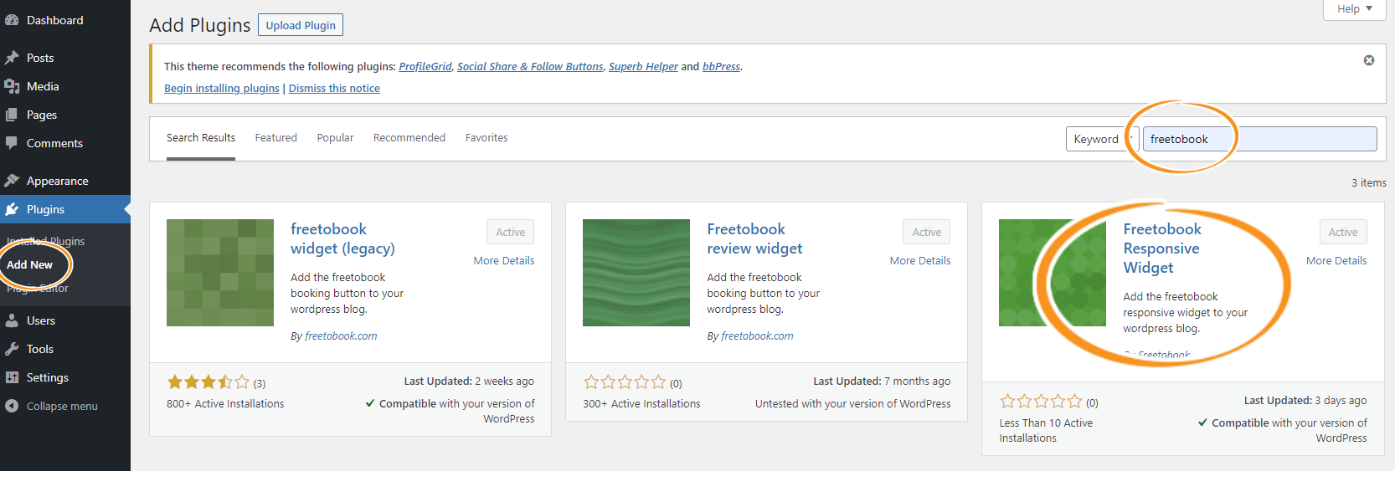1395x502 pixels.
Task: Switch to the Recommended tab
Action: tap(409, 138)
